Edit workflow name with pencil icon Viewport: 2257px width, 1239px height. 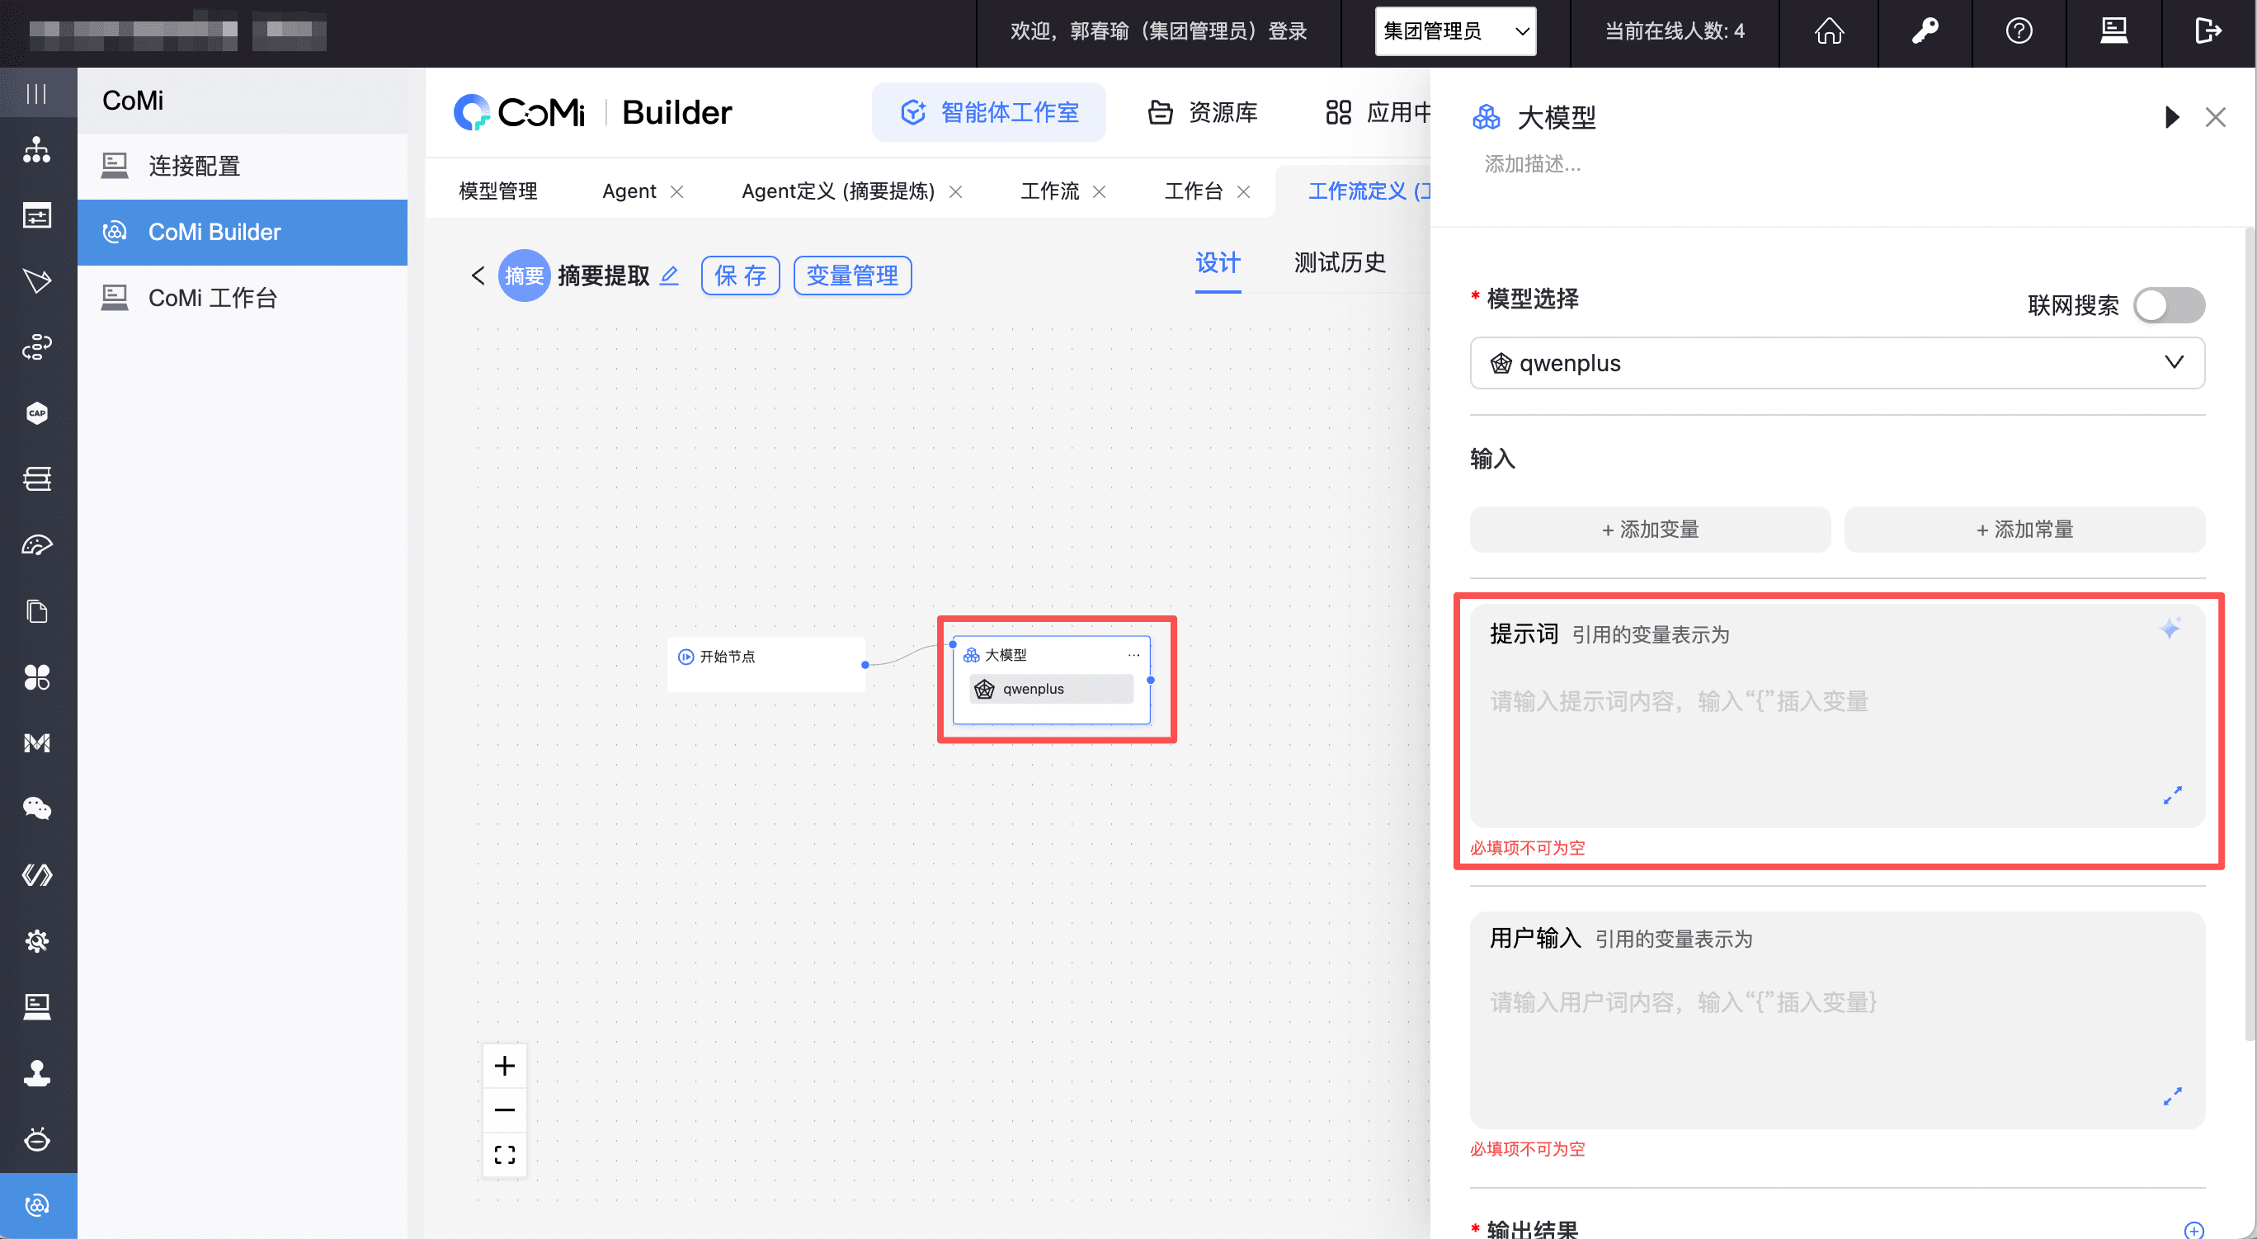click(x=669, y=276)
